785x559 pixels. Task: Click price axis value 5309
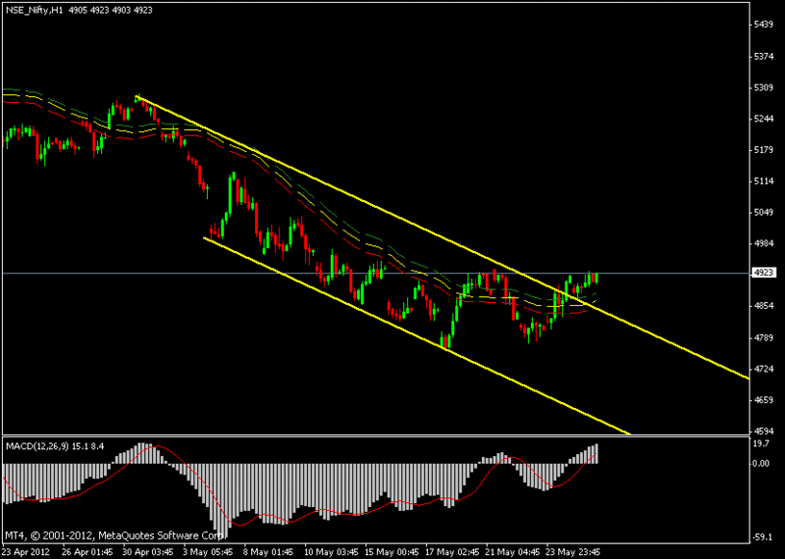[x=763, y=87]
